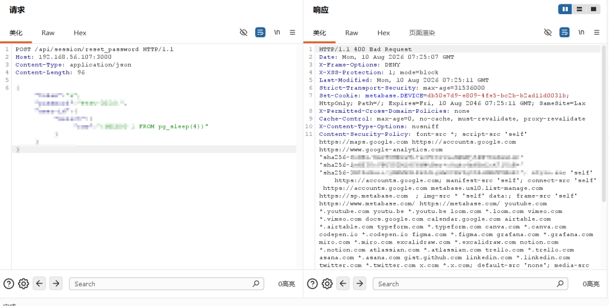This screenshot has height=306, width=609.
Task: Select top-bottom split layout button
Action: click(x=579, y=9)
